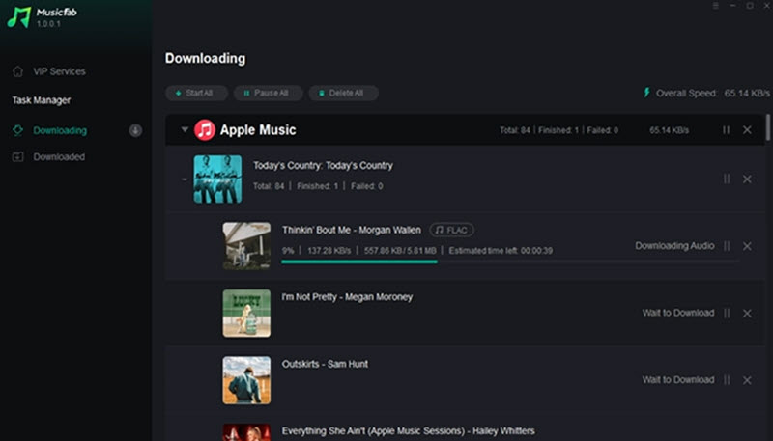Click the Delete All button
Viewport: 773px width, 441px height.
(x=344, y=93)
